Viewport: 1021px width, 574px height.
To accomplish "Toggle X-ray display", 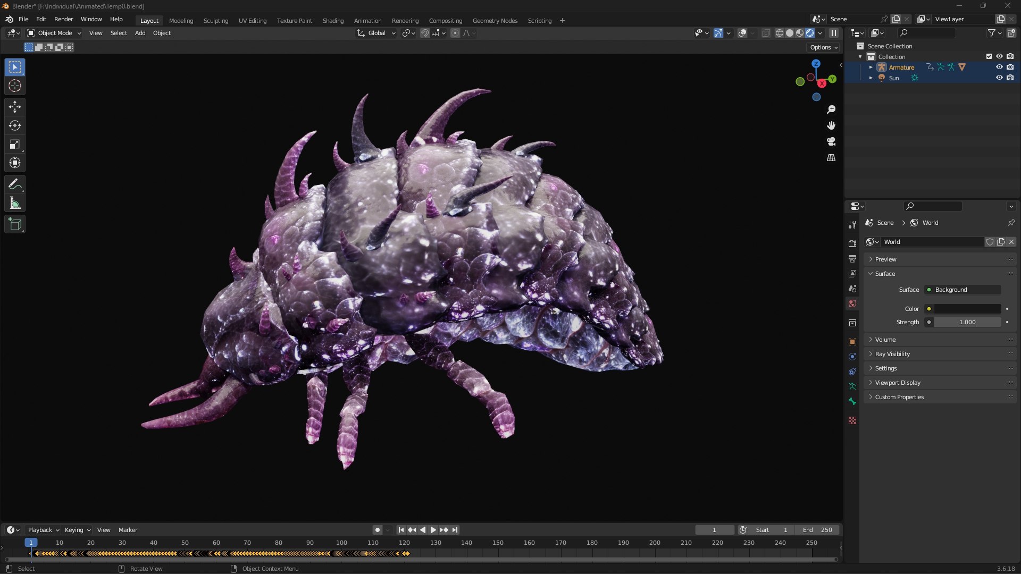I will (x=766, y=33).
